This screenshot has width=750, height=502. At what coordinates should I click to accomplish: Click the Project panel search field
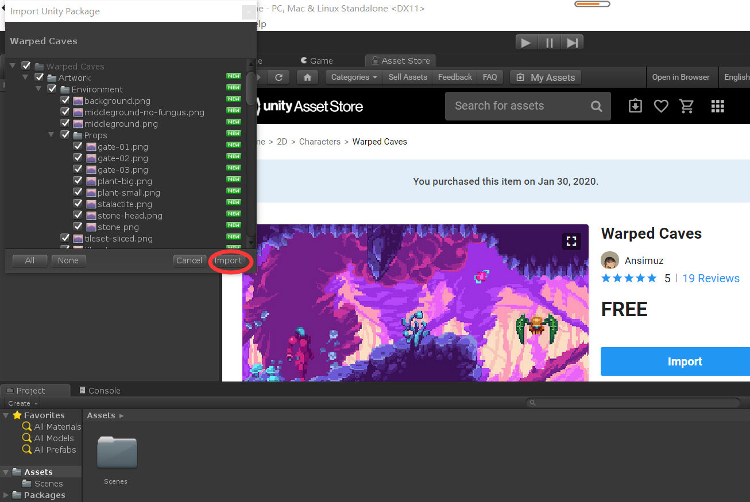(x=634, y=403)
